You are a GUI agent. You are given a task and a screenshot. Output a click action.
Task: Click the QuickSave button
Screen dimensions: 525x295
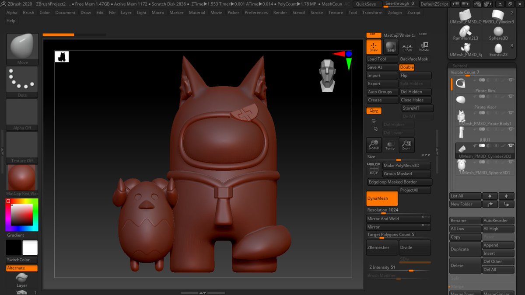click(366, 4)
